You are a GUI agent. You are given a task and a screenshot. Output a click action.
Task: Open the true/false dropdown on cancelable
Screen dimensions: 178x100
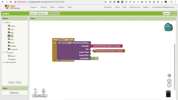[x=95, y=58]
